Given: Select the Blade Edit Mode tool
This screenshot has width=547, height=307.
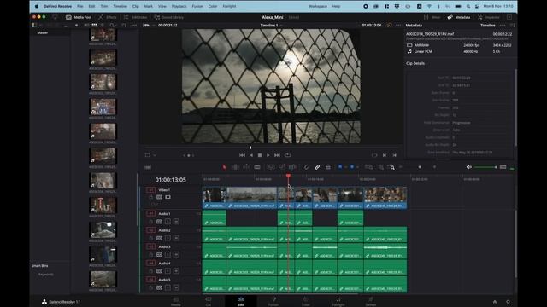Looking at the screenshot, I should click(x=257, y=167).
